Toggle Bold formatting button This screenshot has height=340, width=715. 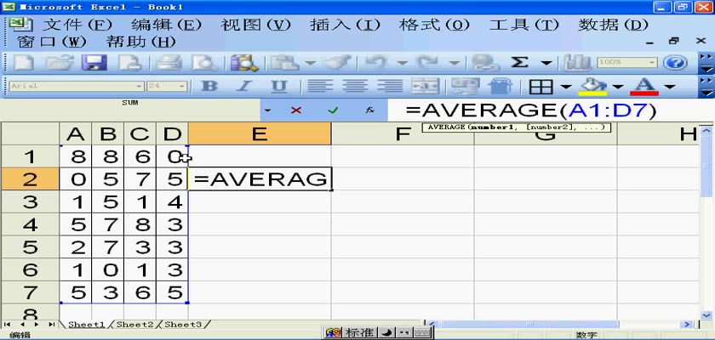point(209,87)
